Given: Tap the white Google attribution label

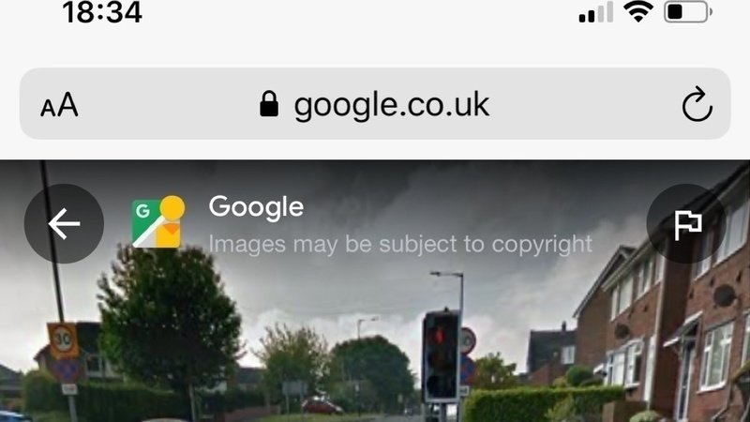Looking at the screenshot, I should pos(256,206).
